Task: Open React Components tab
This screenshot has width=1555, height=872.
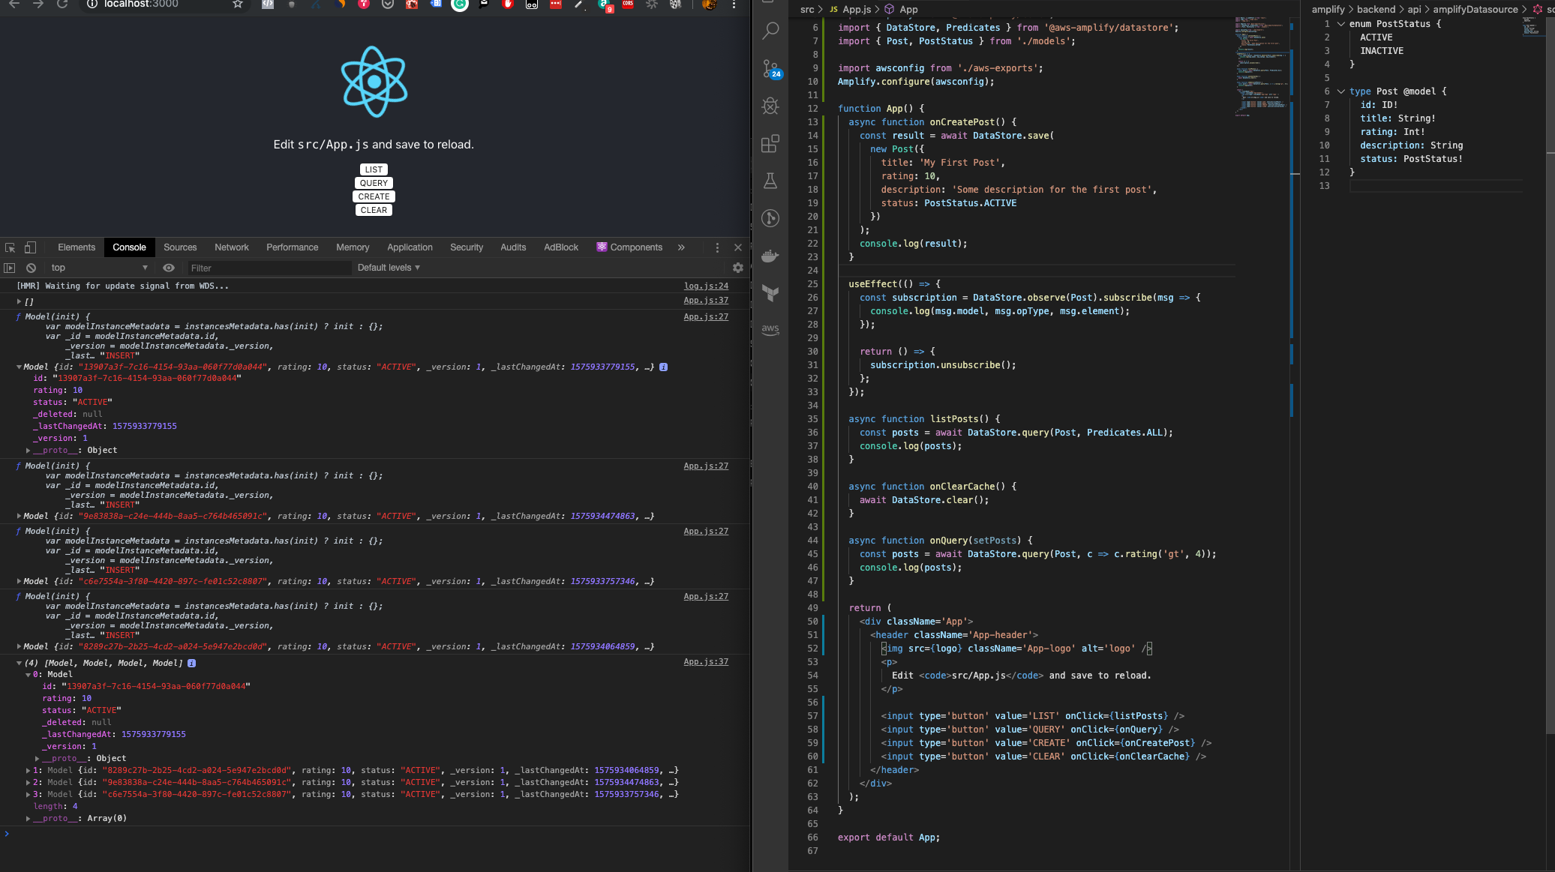Action: pos(629,247)
